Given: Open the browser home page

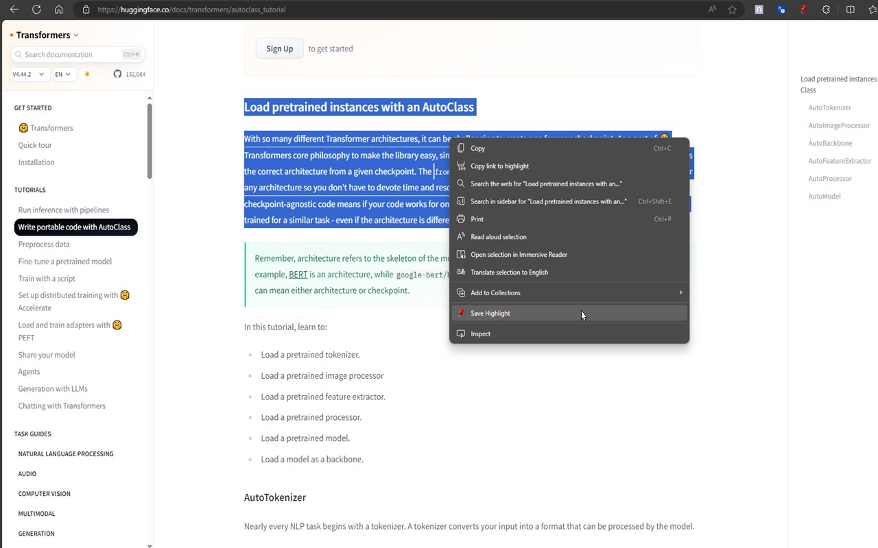Looking at the screenshot, I should coord(58,10).
